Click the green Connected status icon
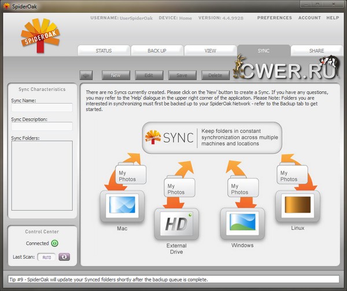347x291 pixels. 54,244
